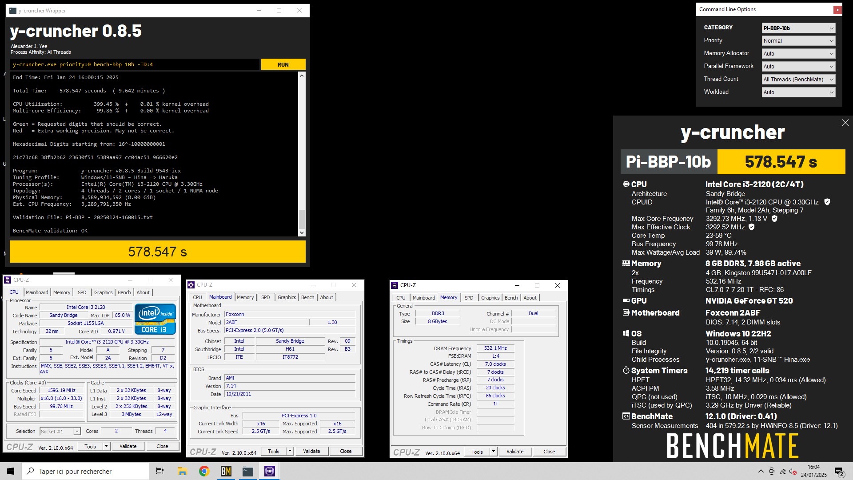853x480 pixels.
Task: Open the Workload dropdown
Action: click(798, 92)
